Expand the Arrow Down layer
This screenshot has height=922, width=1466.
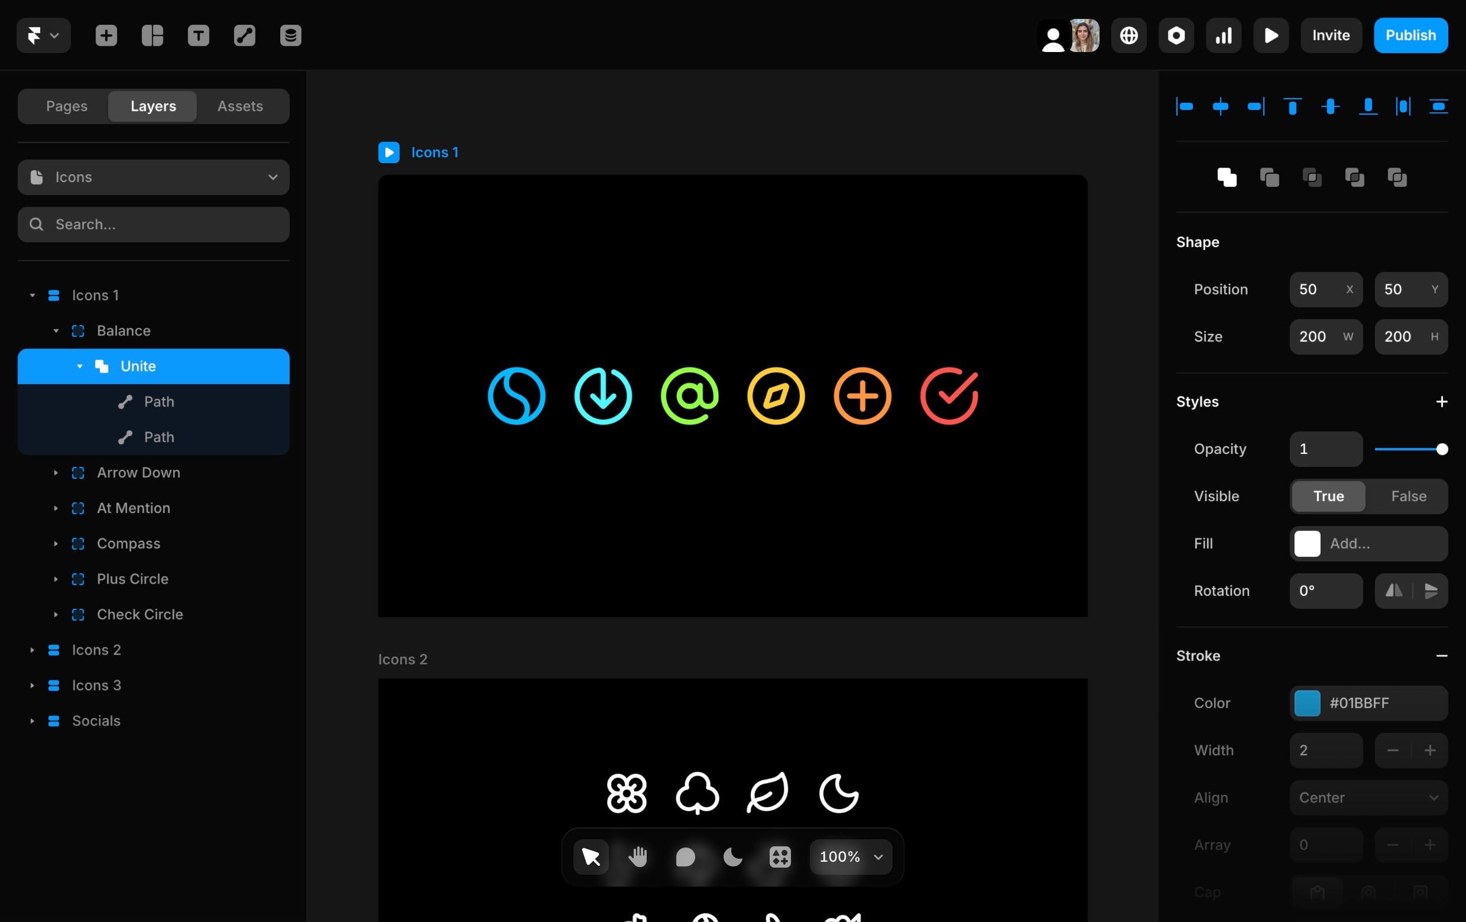(56, 472)
